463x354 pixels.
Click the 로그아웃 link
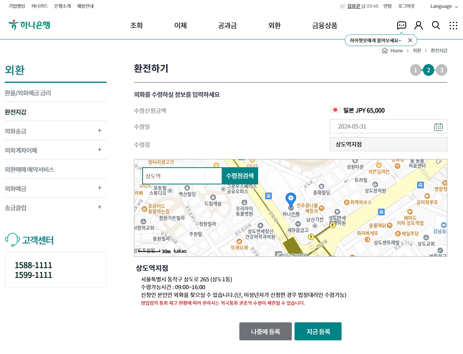[x=406, y=6]
